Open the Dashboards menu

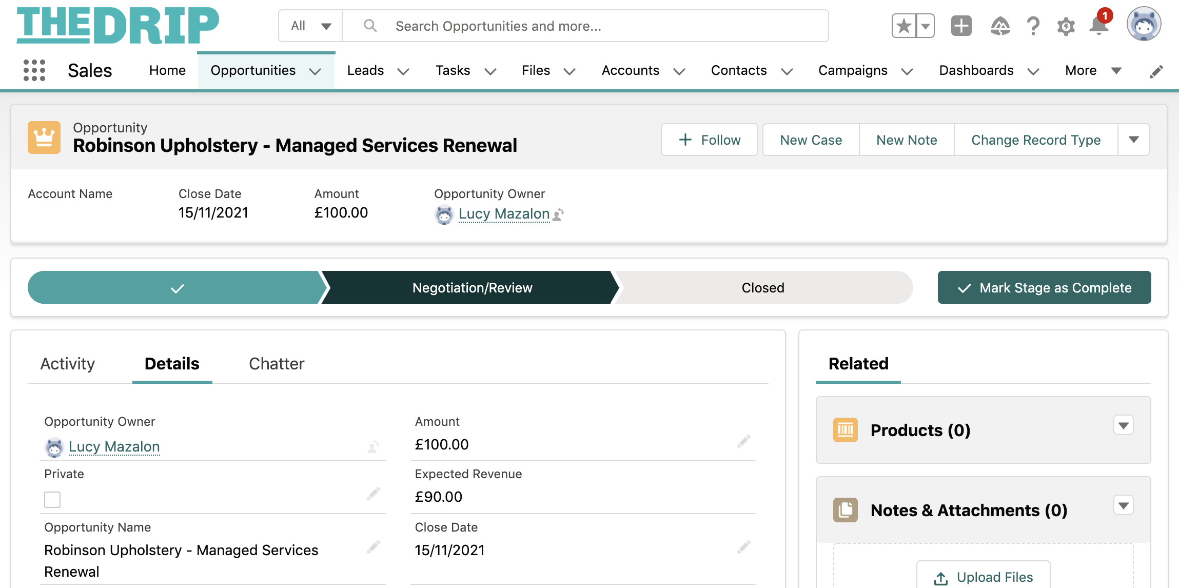pos(976,70)
